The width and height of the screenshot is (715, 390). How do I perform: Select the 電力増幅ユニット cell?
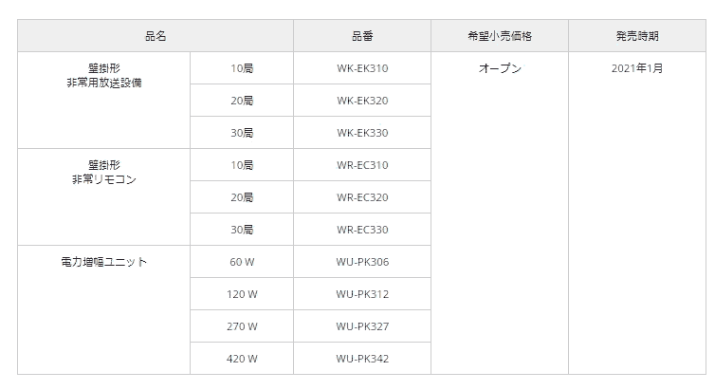click(x=104, y=310)
